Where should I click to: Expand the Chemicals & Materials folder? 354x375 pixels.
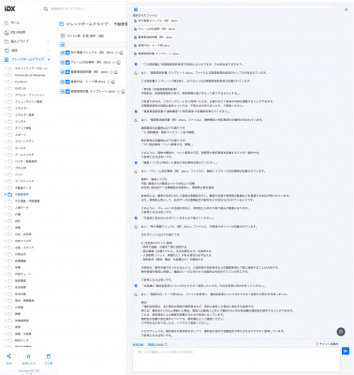[x=5, y=75]
